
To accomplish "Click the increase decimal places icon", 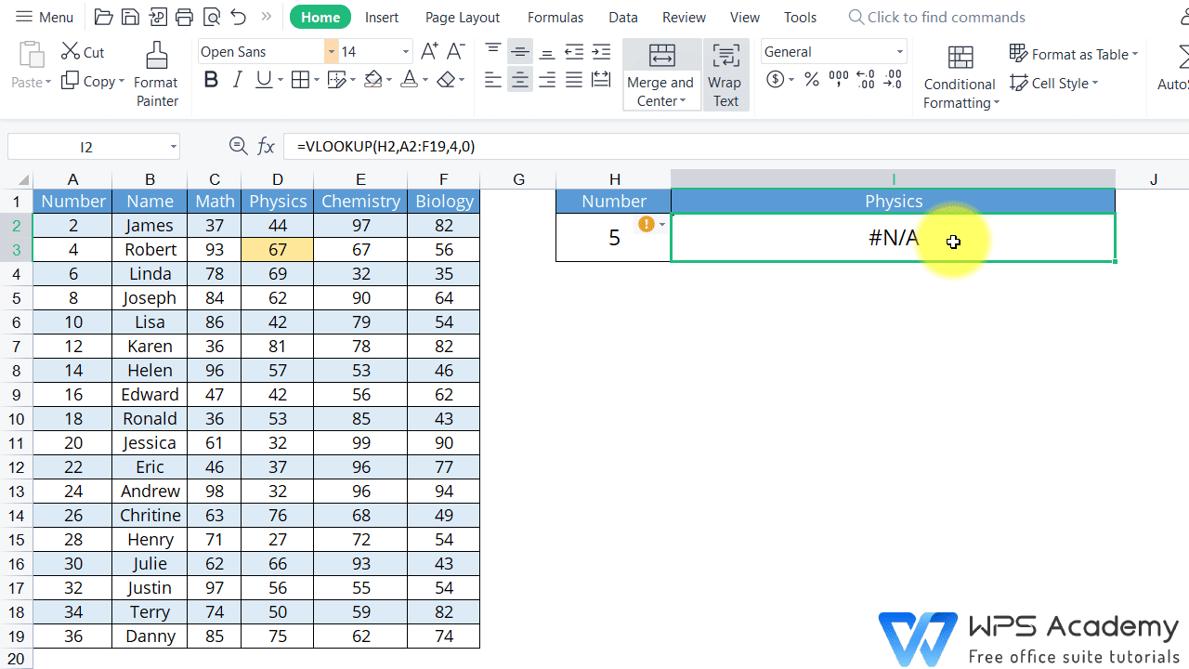I will click(x=864, y=80).
